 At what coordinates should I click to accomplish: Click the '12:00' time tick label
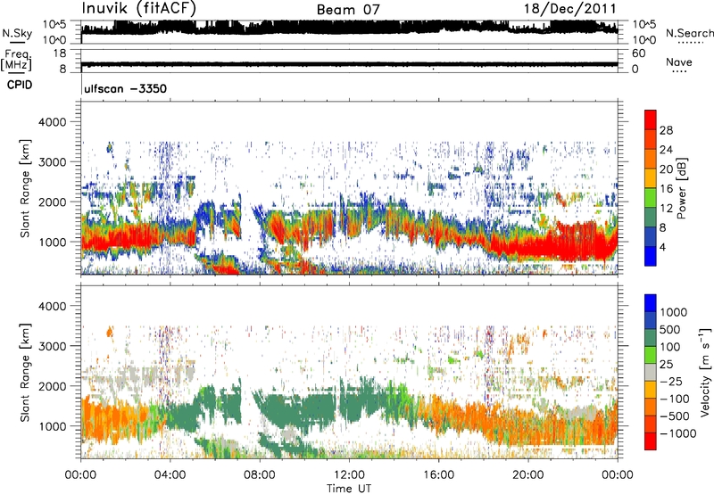coord(349,475)
